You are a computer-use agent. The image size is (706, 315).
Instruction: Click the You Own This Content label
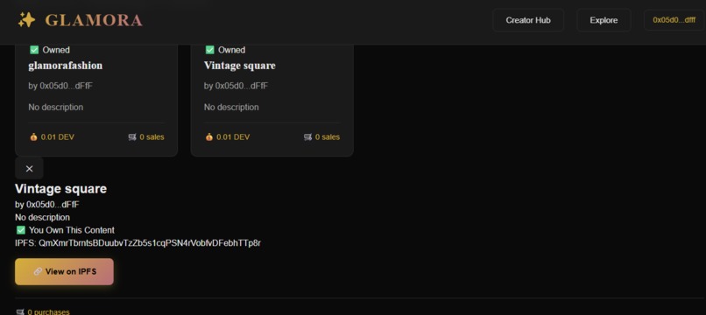[x=72, y=230]
